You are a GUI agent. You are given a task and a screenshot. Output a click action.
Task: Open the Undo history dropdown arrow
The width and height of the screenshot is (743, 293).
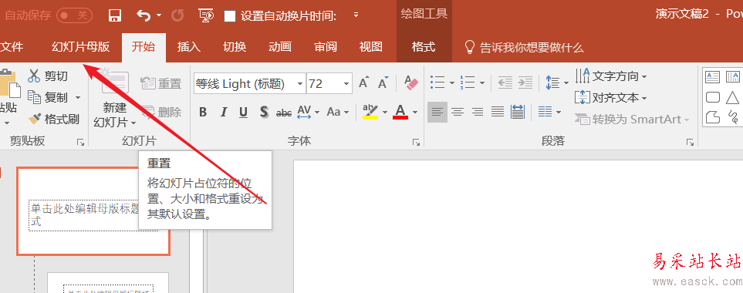coord(159,15)
